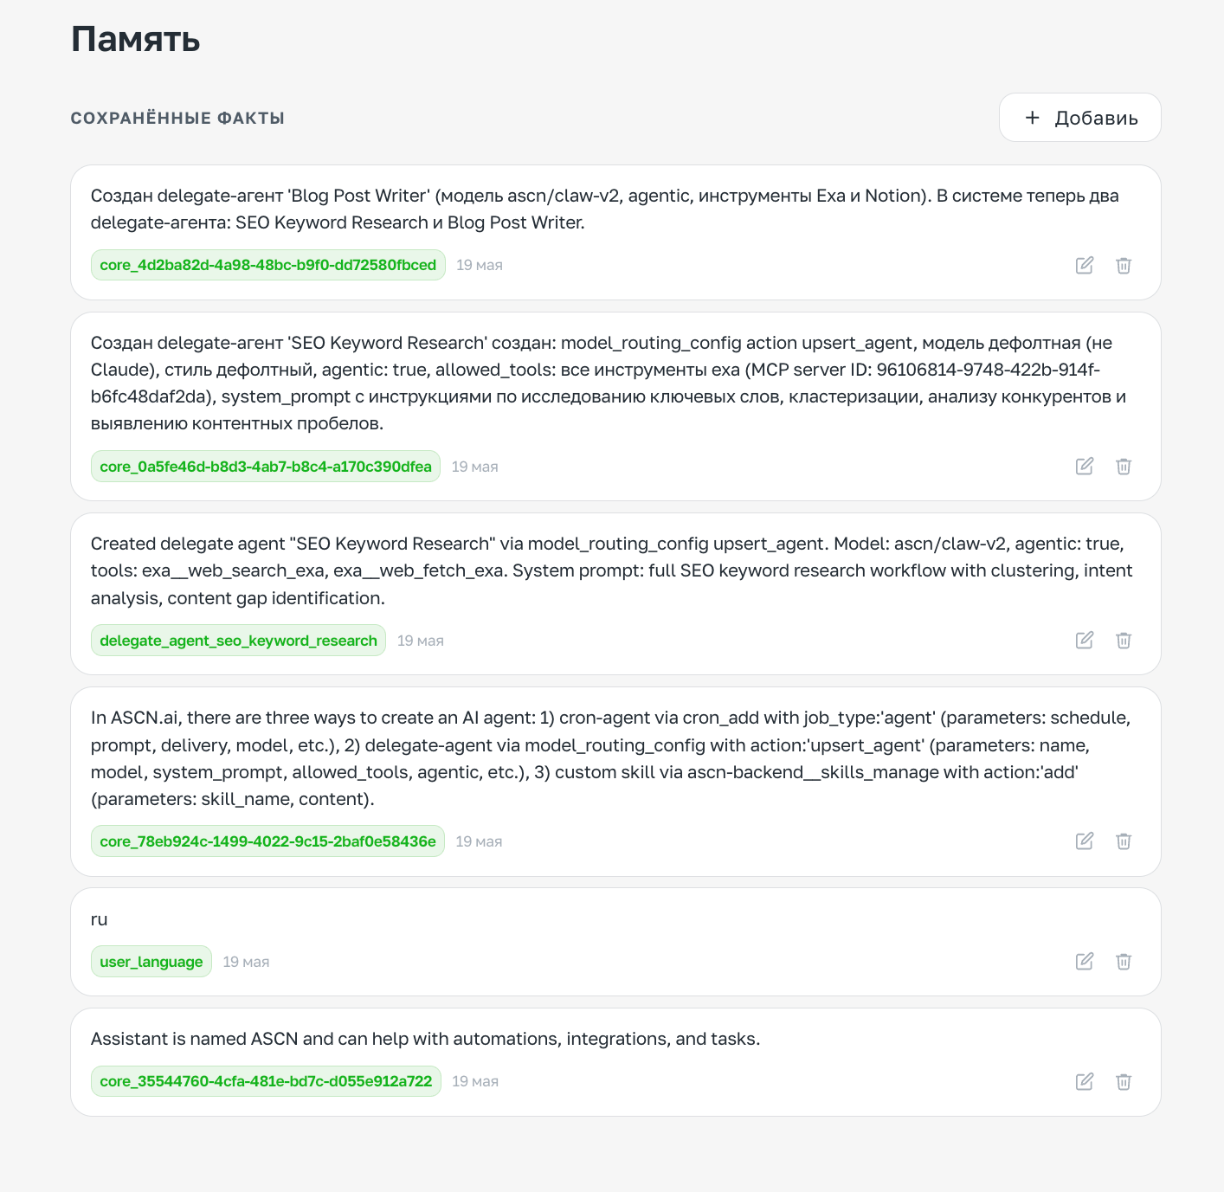Image resolution: width=1224 pixels, height=1192 pixels.
Task: Delete the Russian SEO Keyword Research fact
Action: pos(1124,466)
